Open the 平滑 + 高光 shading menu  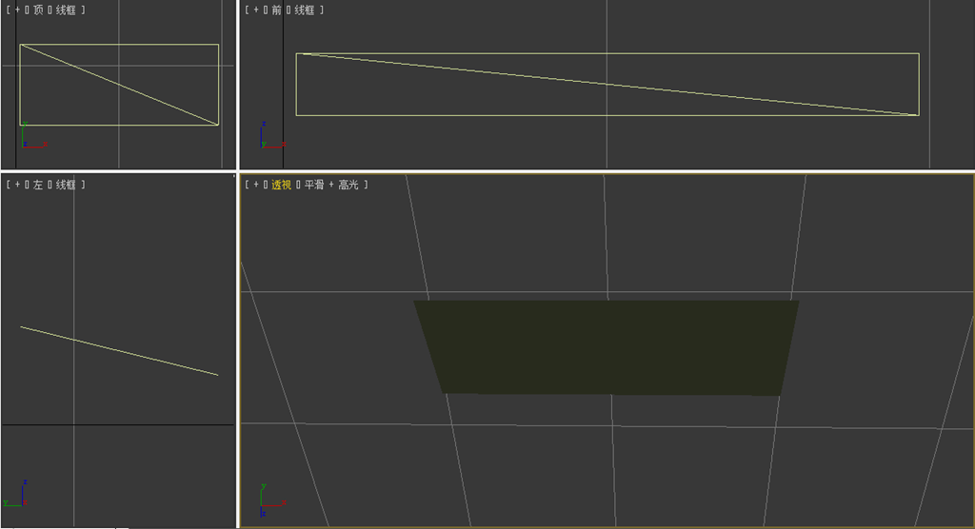(x=331, y=185)
